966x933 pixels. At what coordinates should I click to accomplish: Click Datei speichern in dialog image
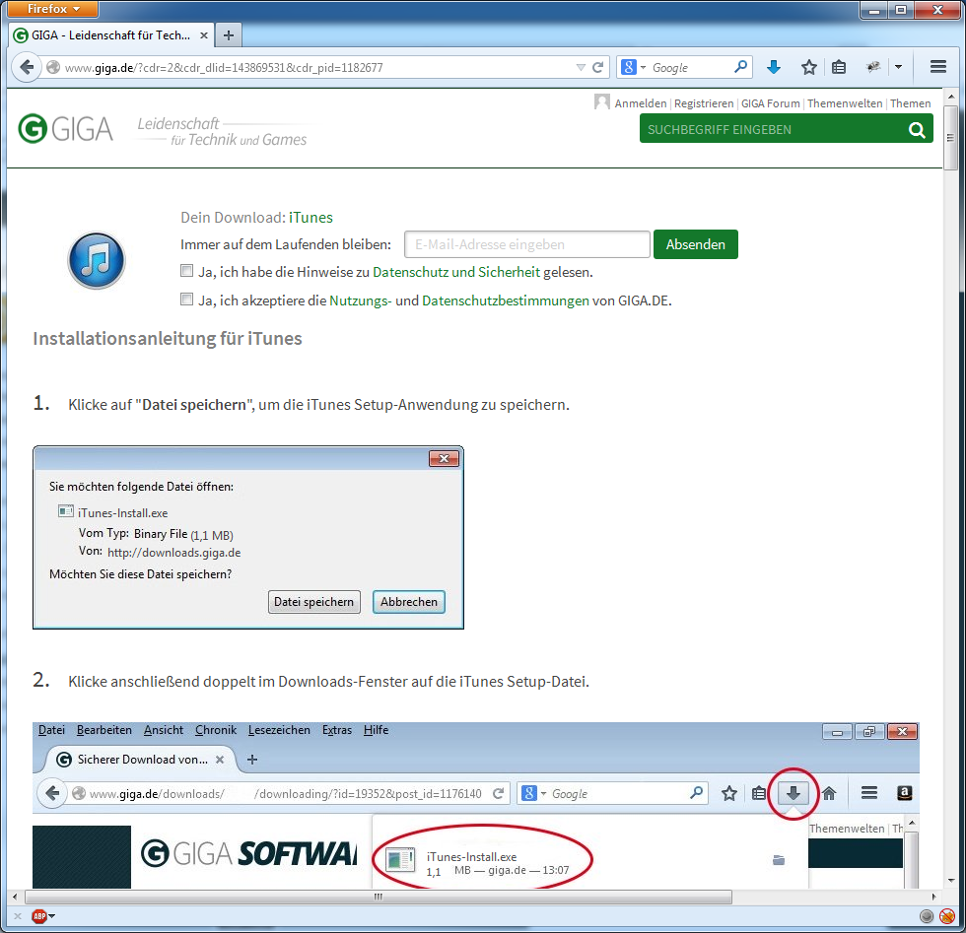pyautogui.click(x=314, y=602)
